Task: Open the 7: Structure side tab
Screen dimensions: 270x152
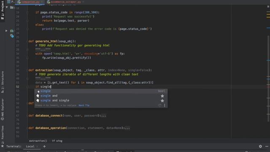Action: (x=3, y=82)
